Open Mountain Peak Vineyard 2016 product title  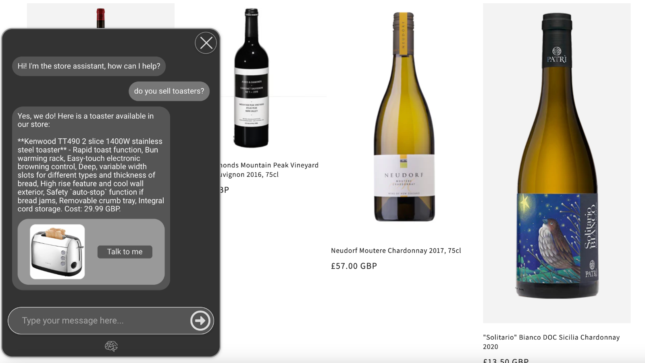click(269, 170)
